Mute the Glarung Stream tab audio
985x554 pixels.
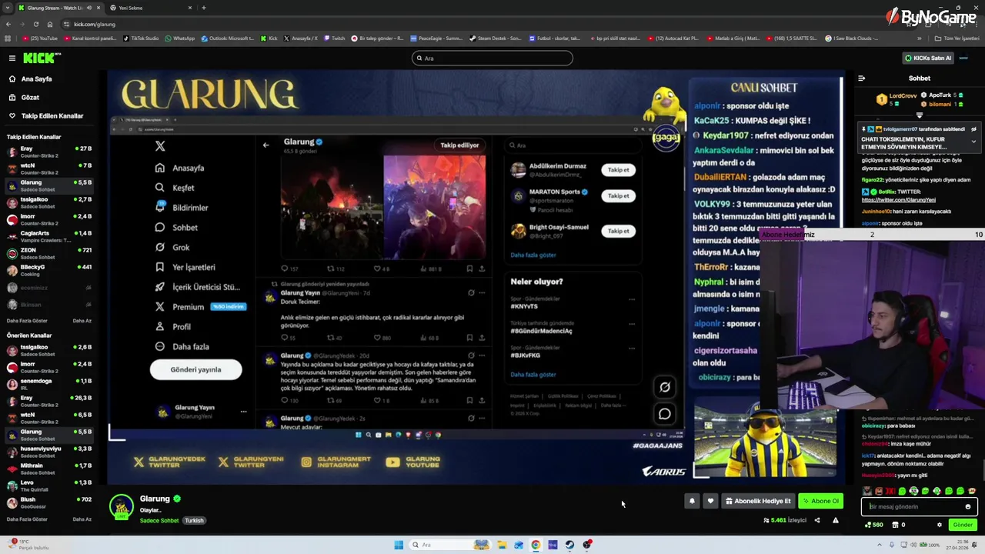(89, 8)
